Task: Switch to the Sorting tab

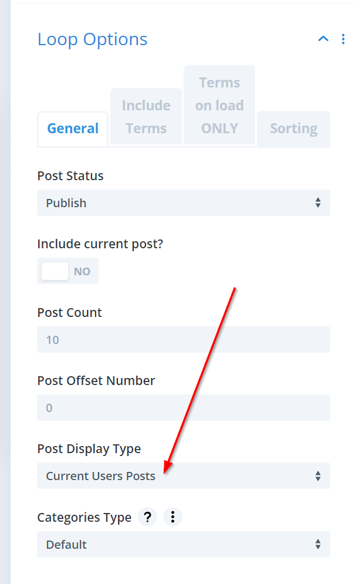Action: coord(293,129)
